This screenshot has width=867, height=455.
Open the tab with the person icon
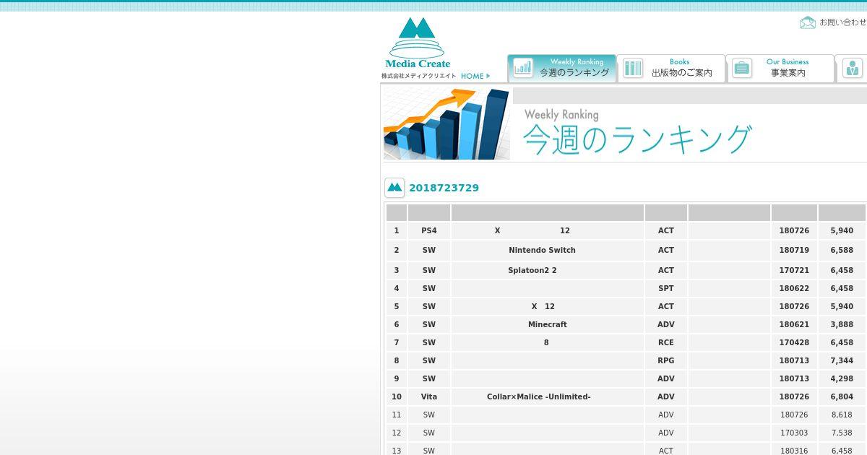coord(851,68)
